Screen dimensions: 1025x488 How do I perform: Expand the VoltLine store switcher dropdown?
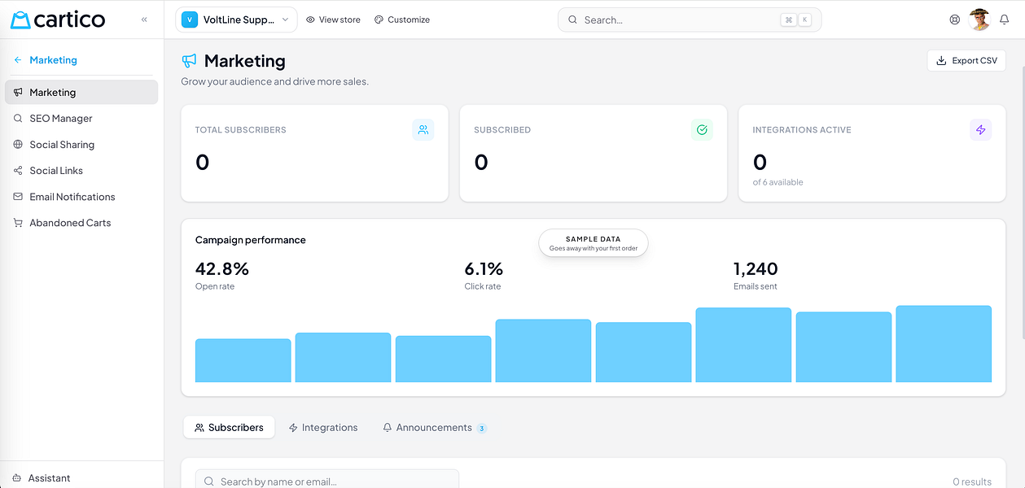pyautogui.click(x=236, y=20)
